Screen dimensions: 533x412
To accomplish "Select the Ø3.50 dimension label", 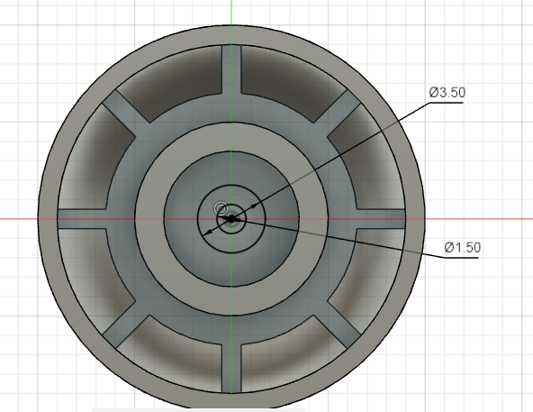I will click(447, 92).
